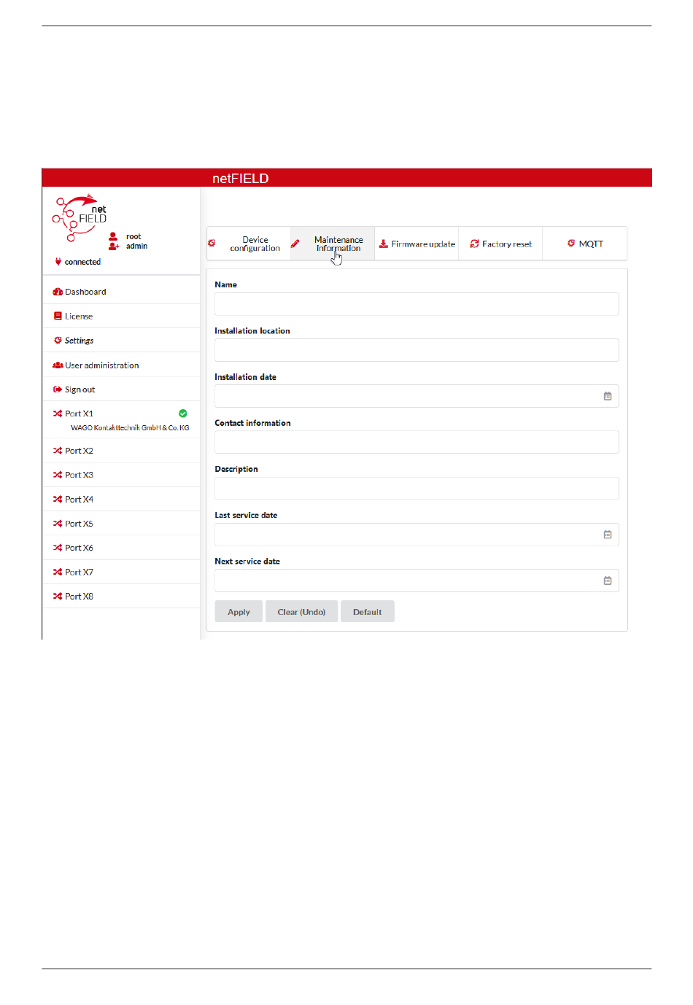Click the 'root' user name text

133,236
